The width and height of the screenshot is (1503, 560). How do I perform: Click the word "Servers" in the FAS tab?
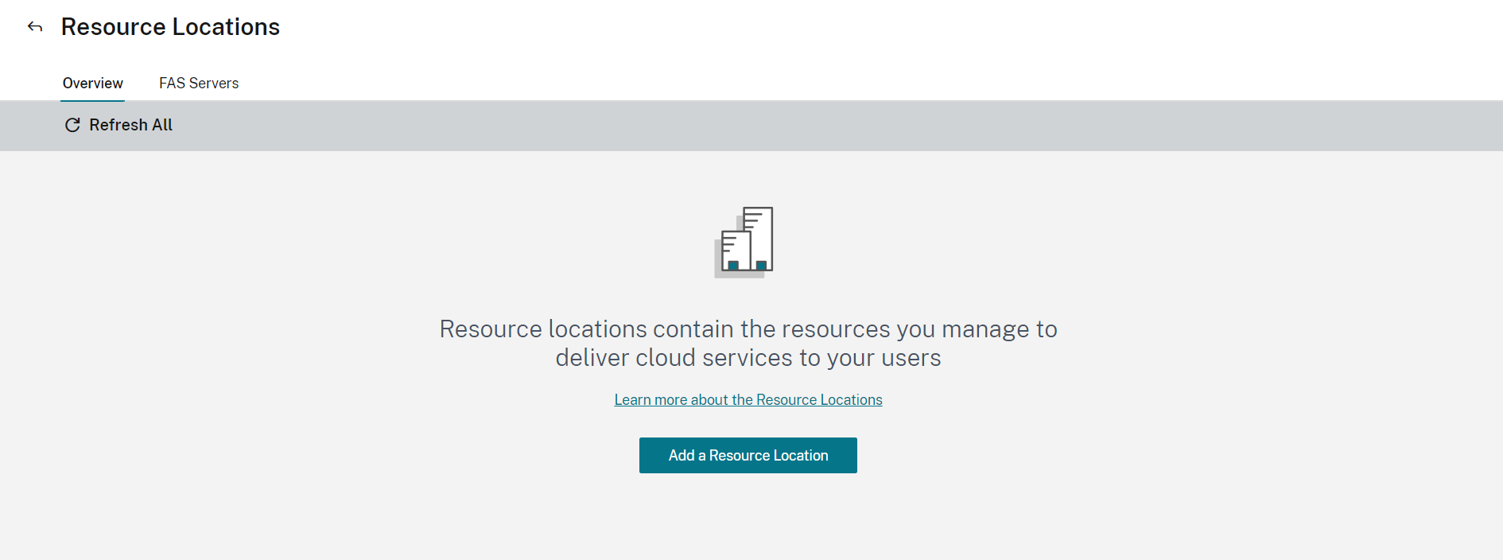click(214, 84)
